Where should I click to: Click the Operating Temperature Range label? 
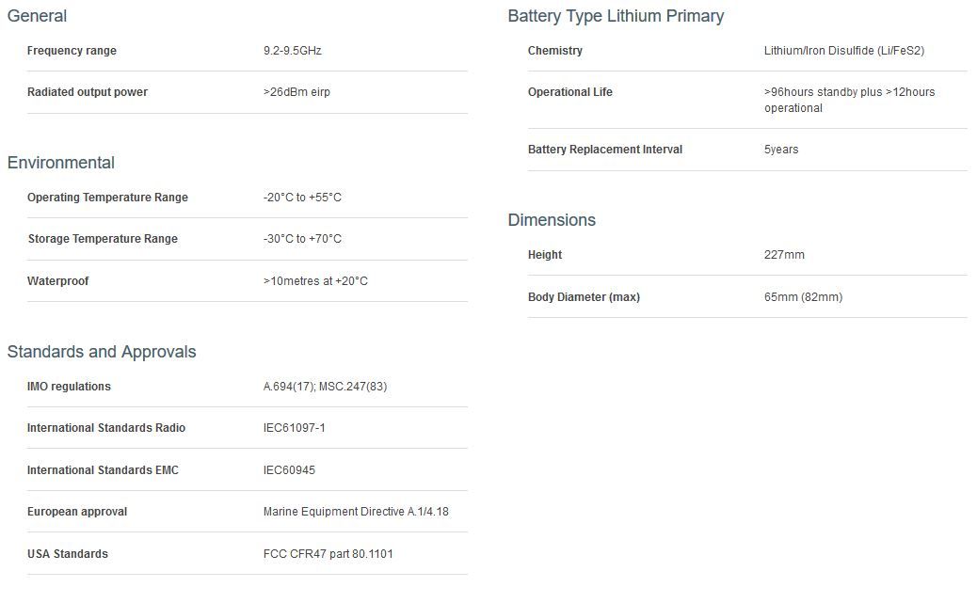(x=107, y=198)
